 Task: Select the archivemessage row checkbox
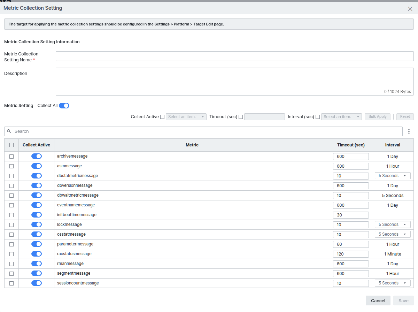[11, 157]
